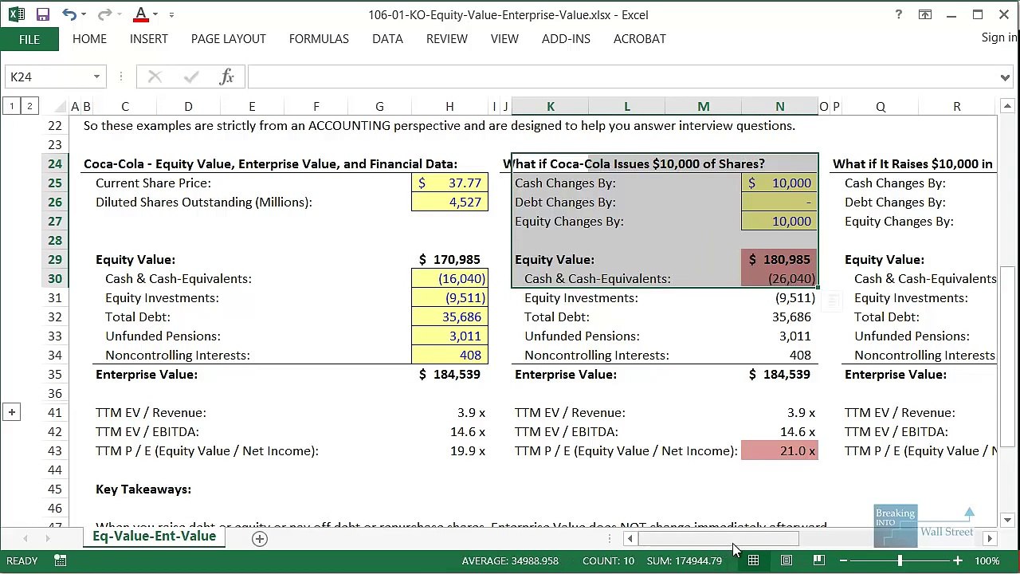The image size is (1020, 574).
Task: Open Excel Help question mark icon
Action: 898,14
